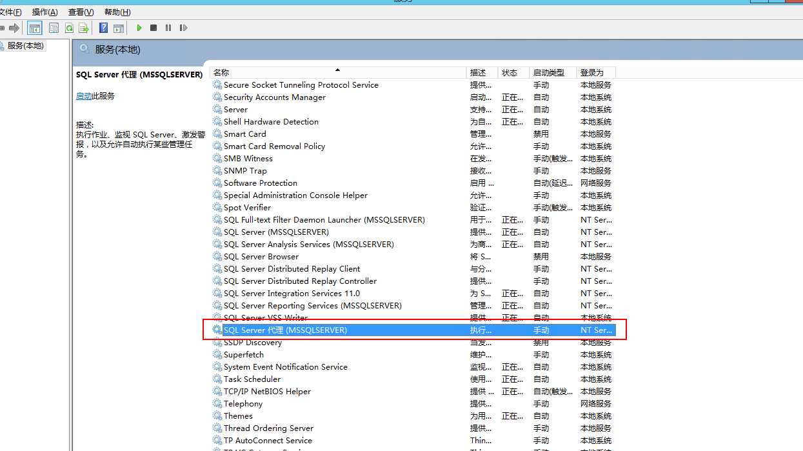
Task: Select the Security Accounts Manager service name
Action: [x=275, y=97]
